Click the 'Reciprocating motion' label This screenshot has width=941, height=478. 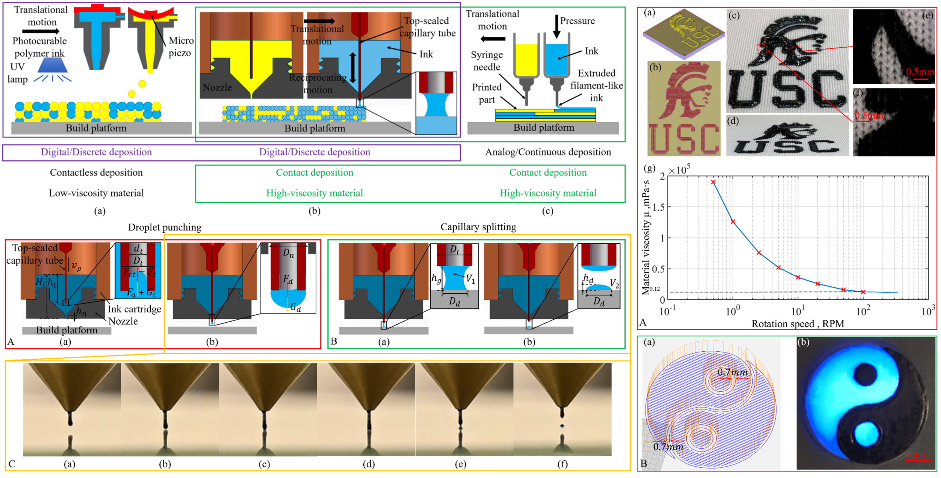pyautogui.click(x=318, y=84)
